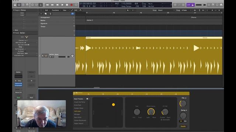Open Quick Help button in control bar
Image resolution: width=236 pixels, height=132 pixels.
(23, 5)
